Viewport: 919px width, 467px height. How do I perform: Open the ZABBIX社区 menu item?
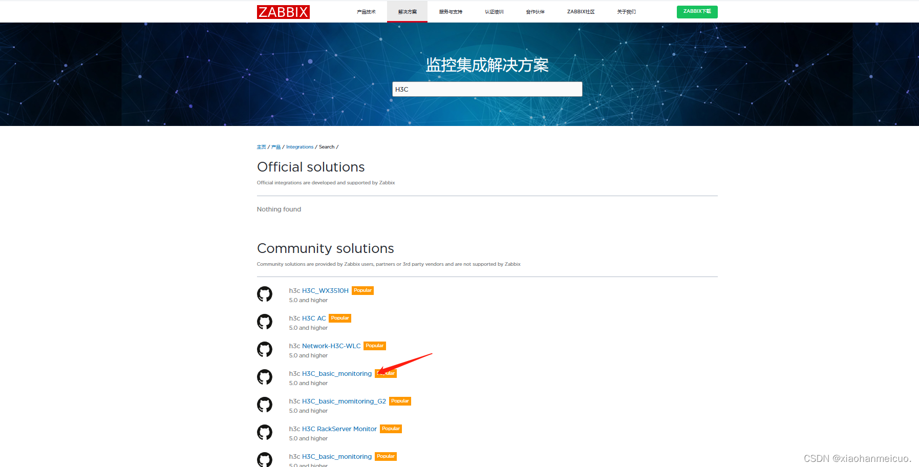(x=580, y=11)
